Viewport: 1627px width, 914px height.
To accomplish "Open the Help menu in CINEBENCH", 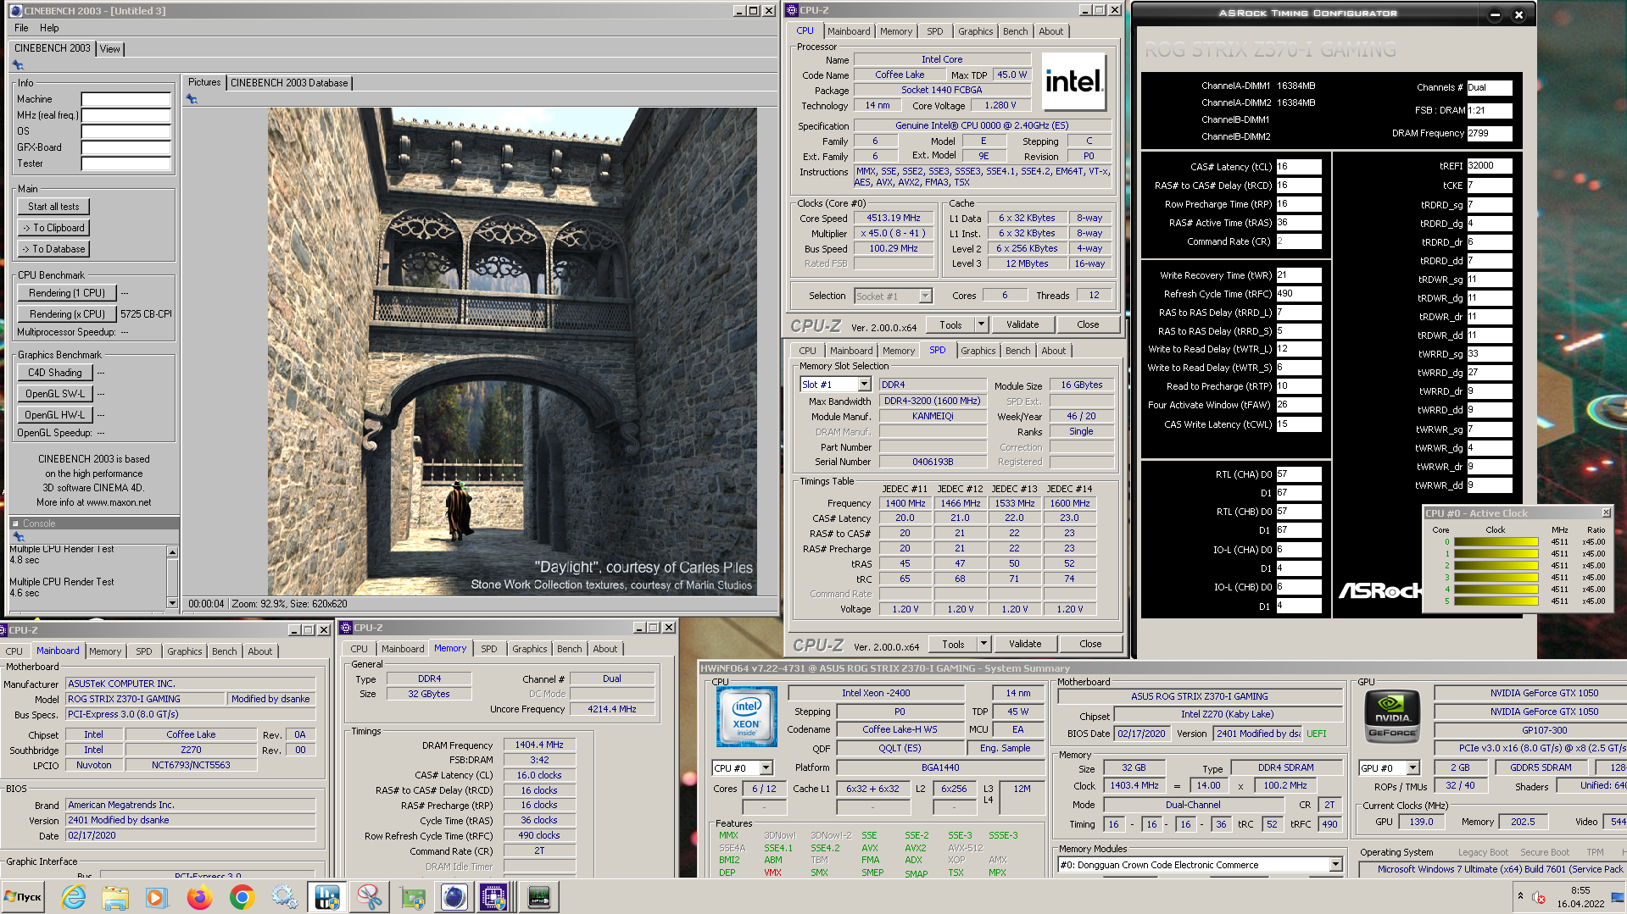I will click(x=49, y=28).
